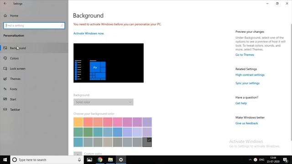Click the settings page vertical scrollbar

click(291, 82)
